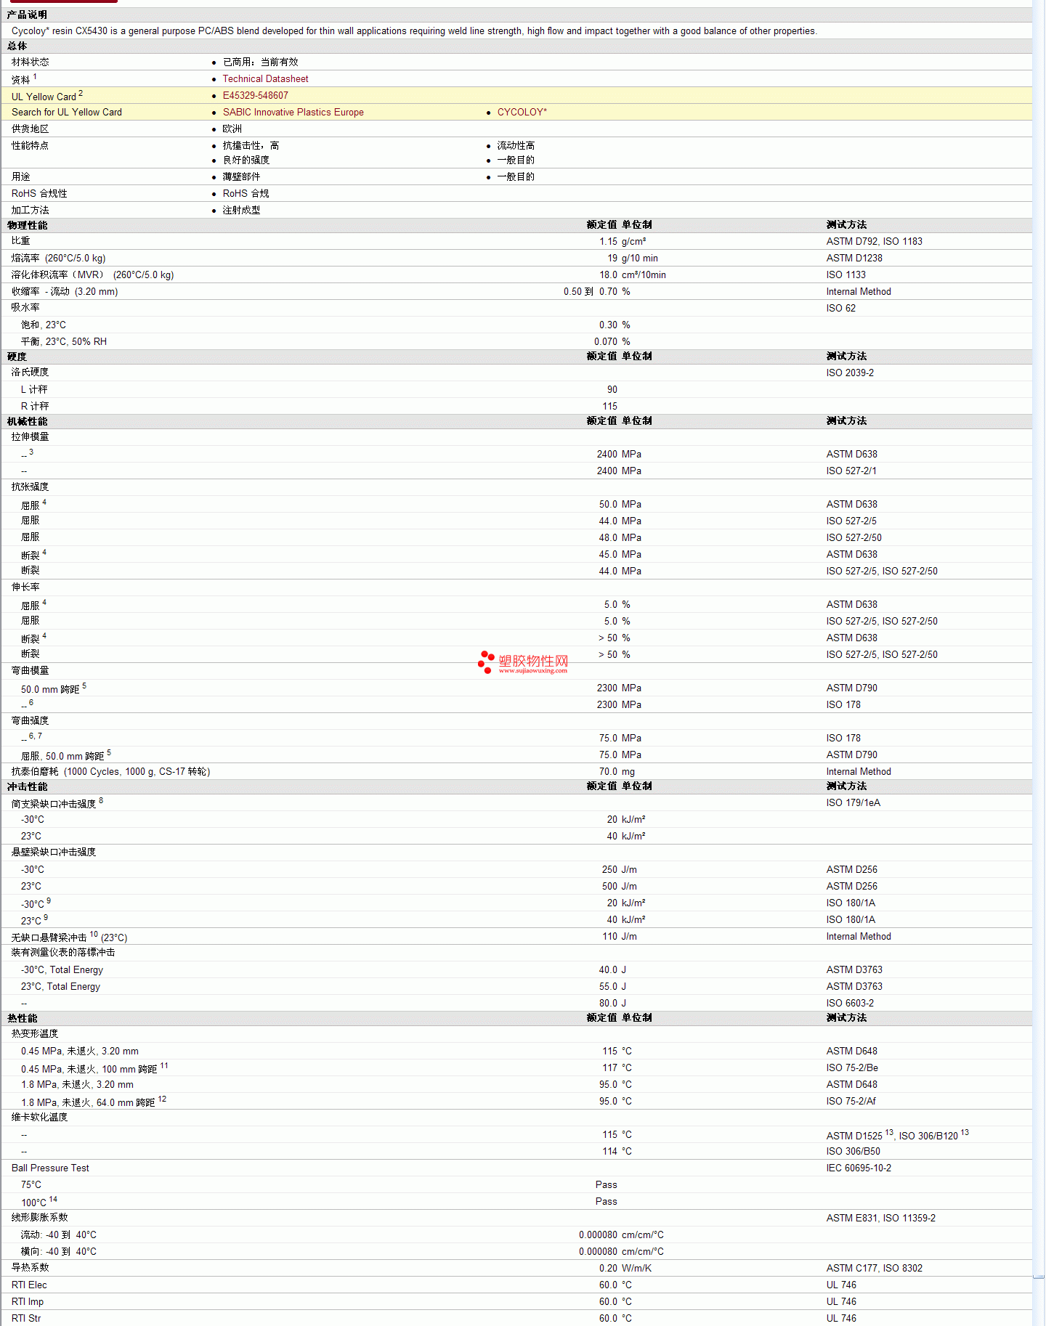This screenshot has height=1326, width=1046.
Task: Click the 装有测量仪表的落镖冲击 label
Action: 63,953
